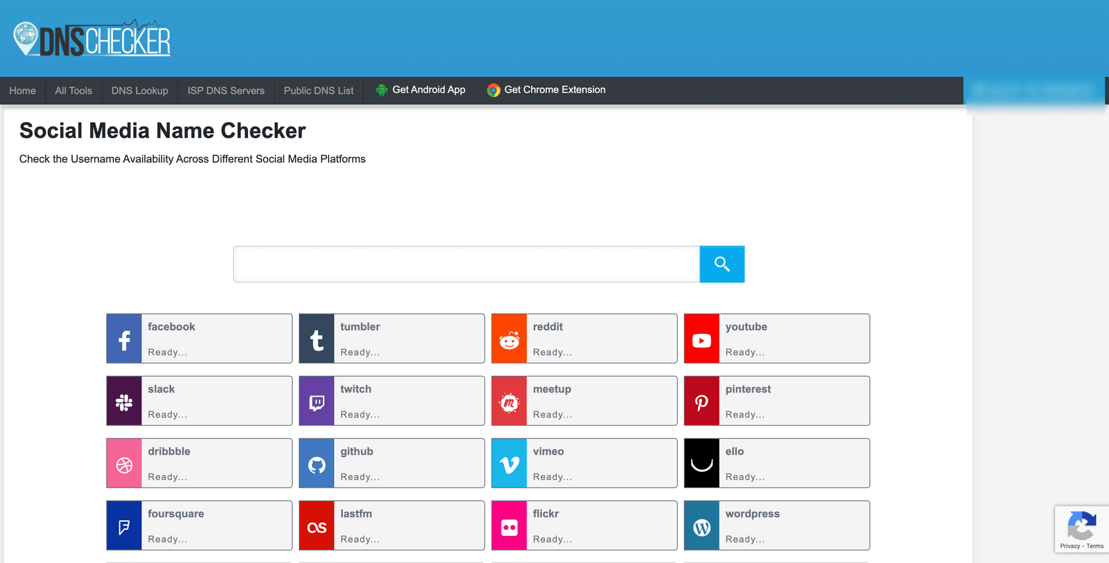Select the tumbler card label
The height and width of the screenshot is (563, 1109).
point(360,327)
